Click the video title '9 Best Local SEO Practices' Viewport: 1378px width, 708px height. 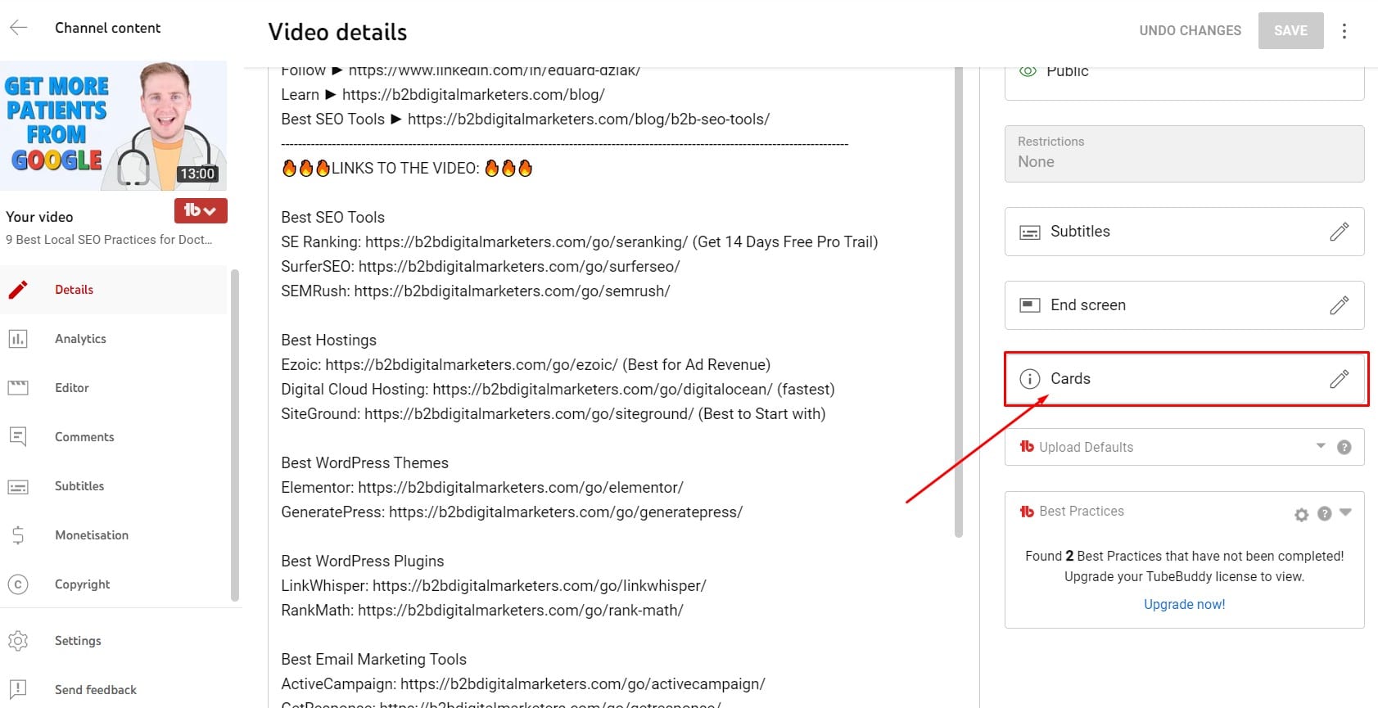pos(109,240)
